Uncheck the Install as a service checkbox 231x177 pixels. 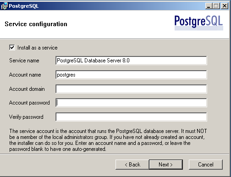[x=12, y=48]
